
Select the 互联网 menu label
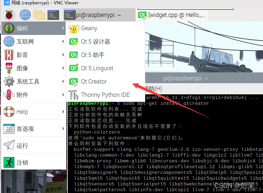pyautogui.click(x=25, y=41)
